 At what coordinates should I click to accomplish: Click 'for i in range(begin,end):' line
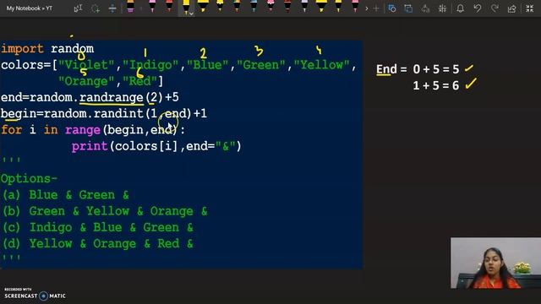tap(93, 130)
